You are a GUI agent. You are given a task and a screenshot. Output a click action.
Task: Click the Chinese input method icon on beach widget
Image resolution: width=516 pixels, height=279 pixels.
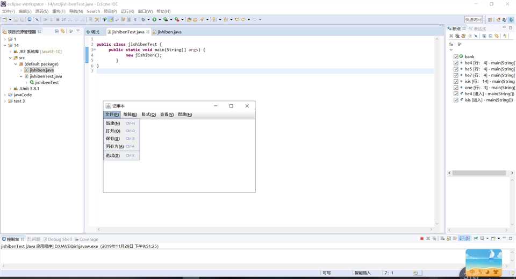coord(472,272)
